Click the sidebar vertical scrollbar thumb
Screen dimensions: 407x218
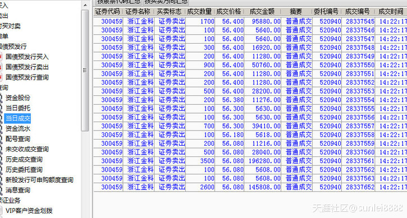[85, 70]
